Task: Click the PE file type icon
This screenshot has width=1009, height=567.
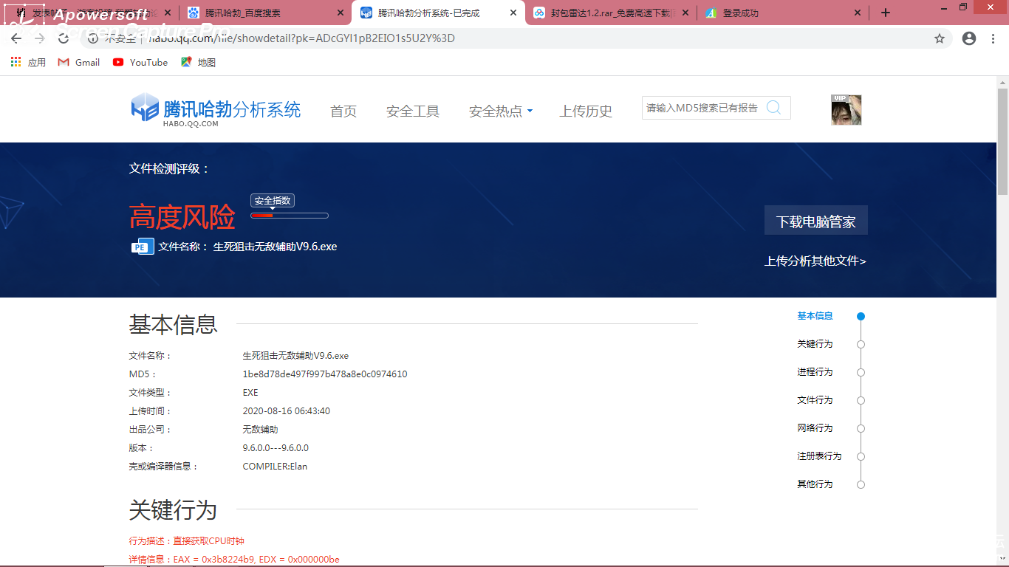Action: pos(143,247)
